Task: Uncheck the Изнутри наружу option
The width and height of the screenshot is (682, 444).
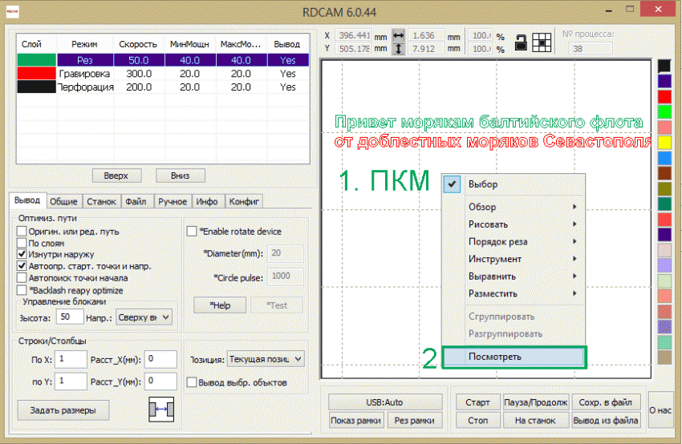Action: pyautogui.click(x=22, y=254)
